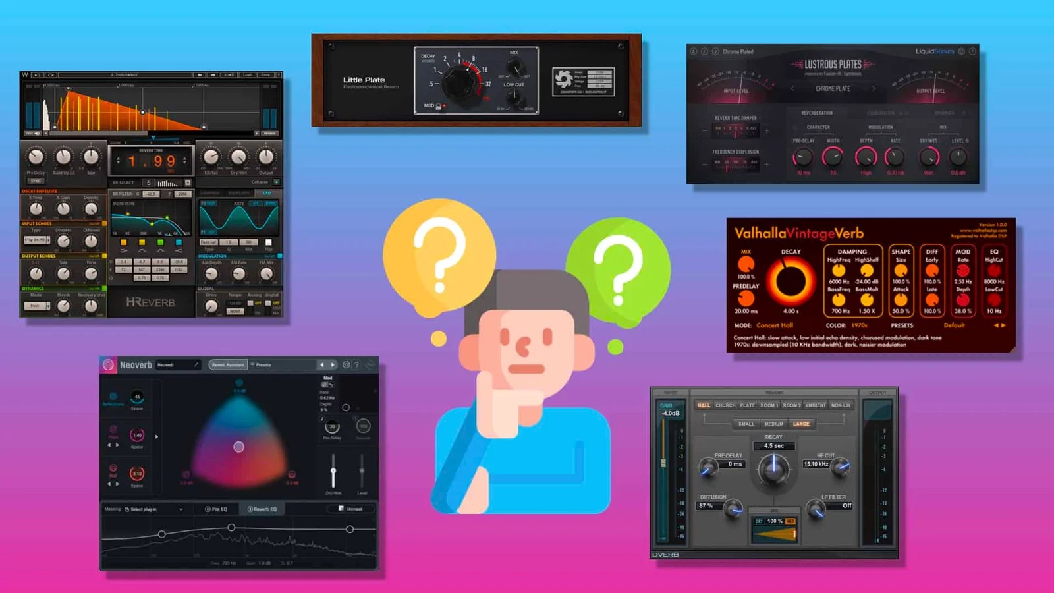
Task: Switch to the CHURCH tab in DVerb
Action: 725,405
